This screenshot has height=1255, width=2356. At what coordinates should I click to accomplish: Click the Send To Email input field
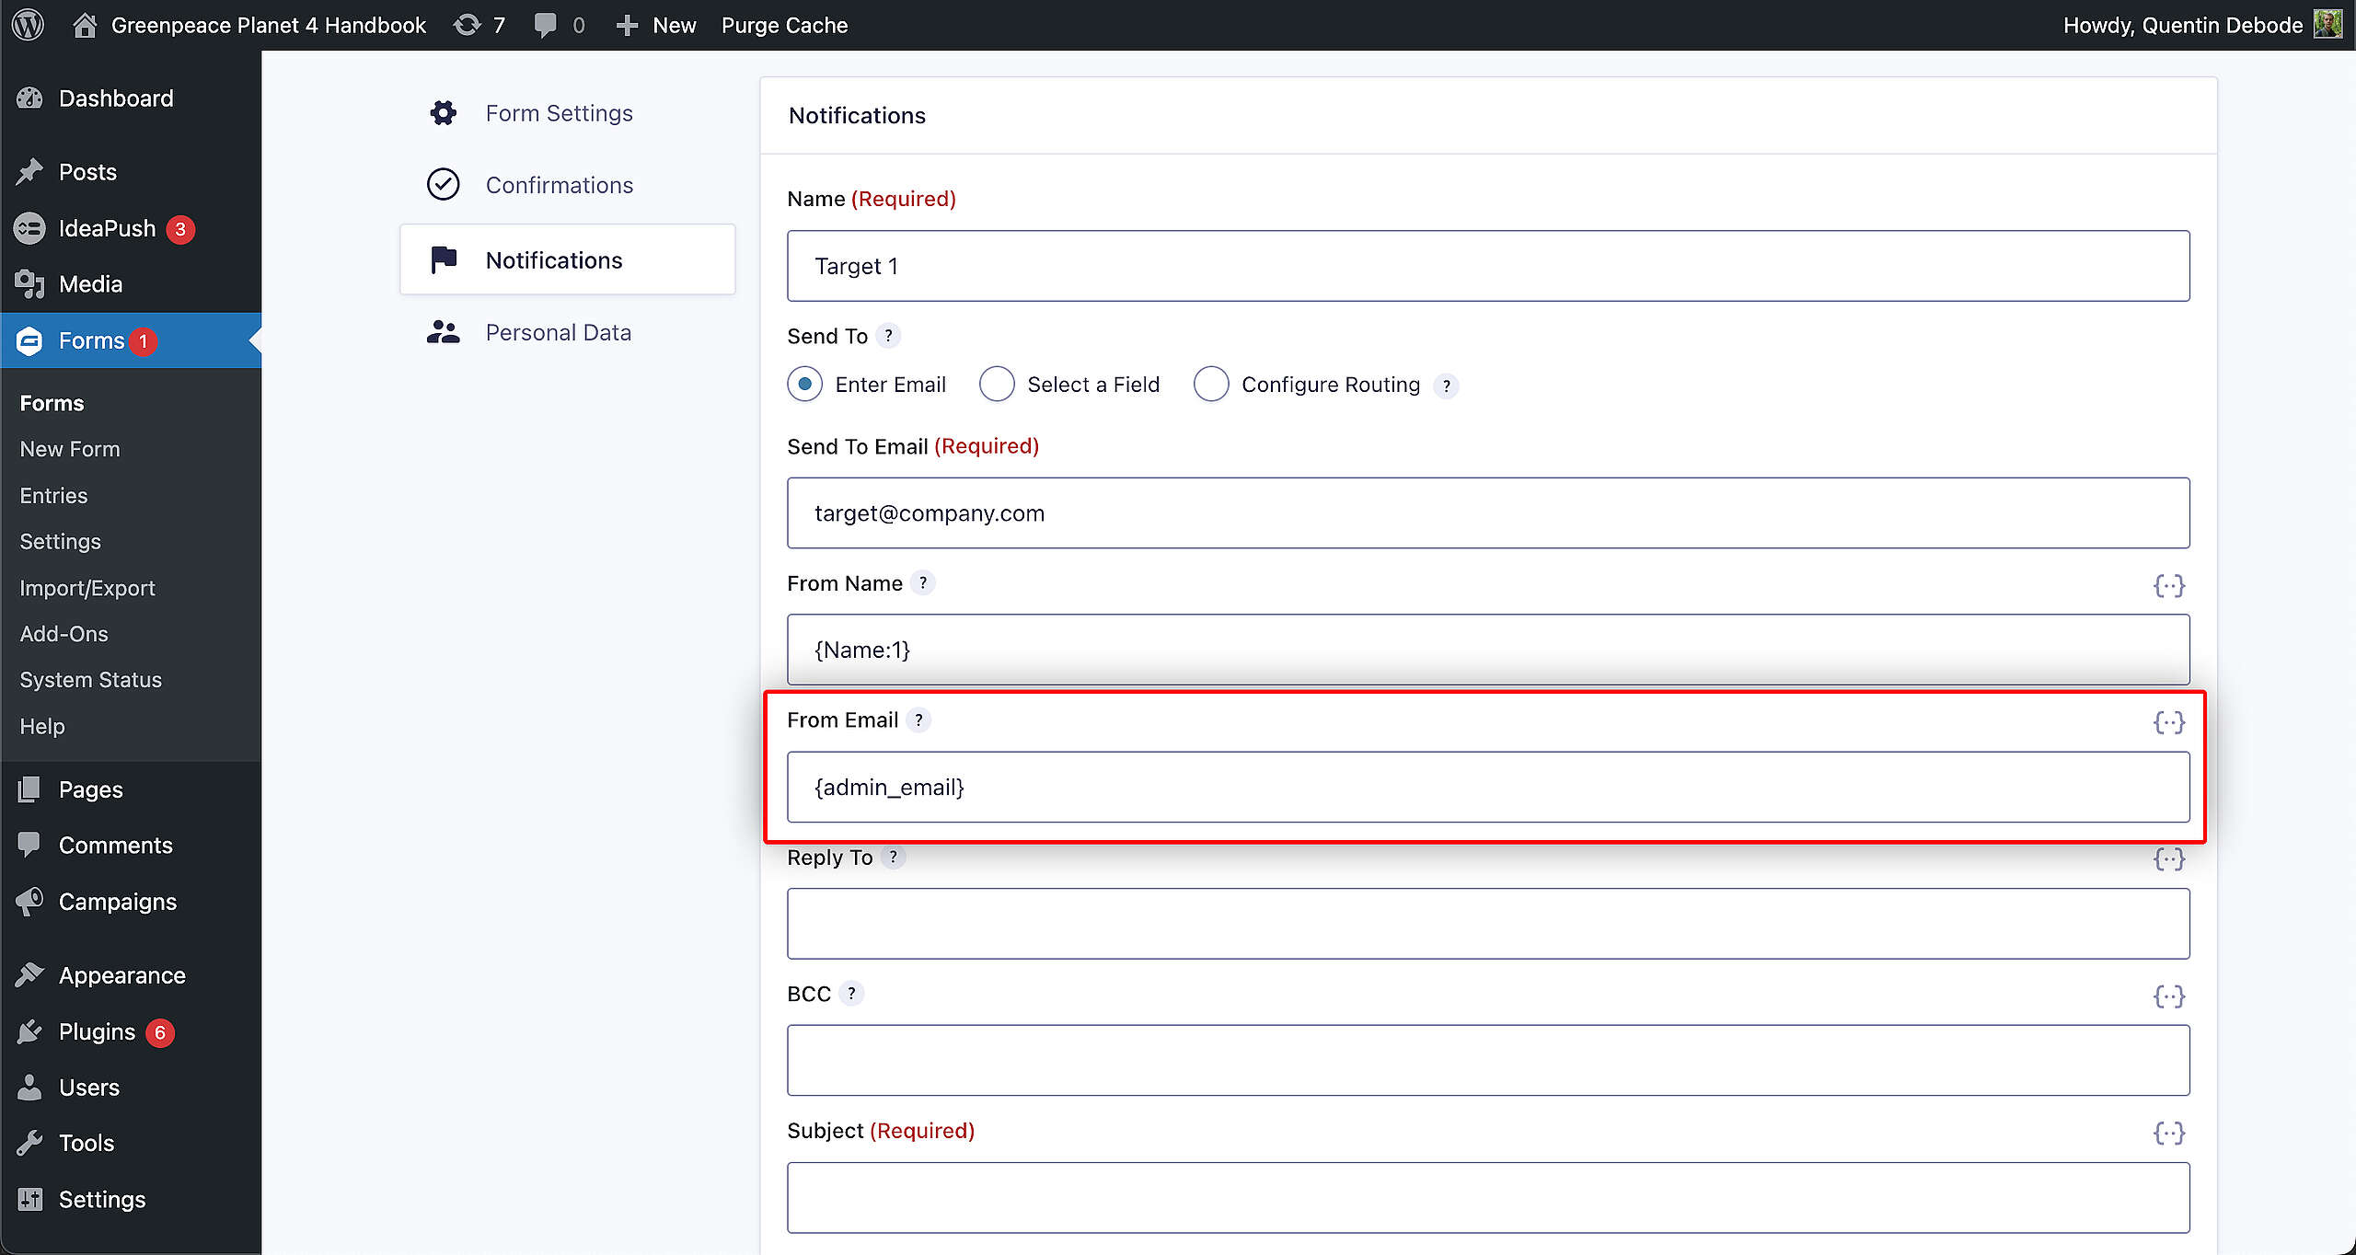coord(1488,512)
